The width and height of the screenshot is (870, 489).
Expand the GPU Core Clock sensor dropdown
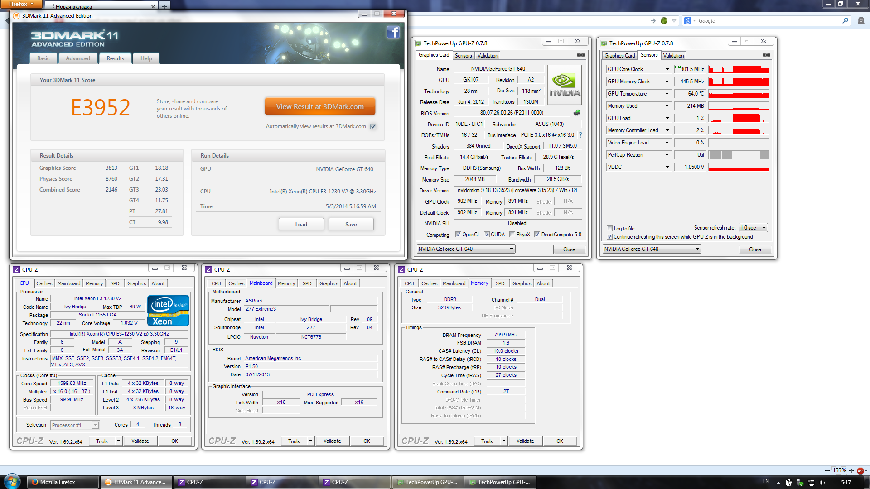pos(667,69)
